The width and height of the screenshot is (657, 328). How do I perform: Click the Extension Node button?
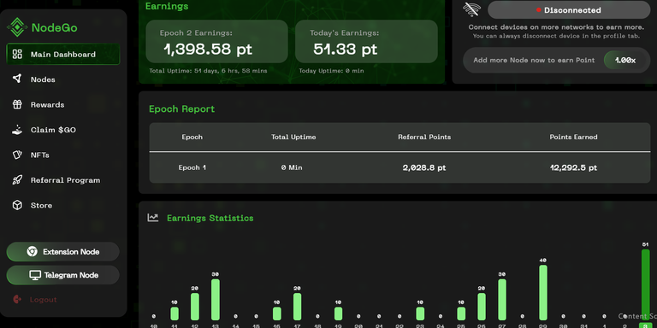pos(62,252)
